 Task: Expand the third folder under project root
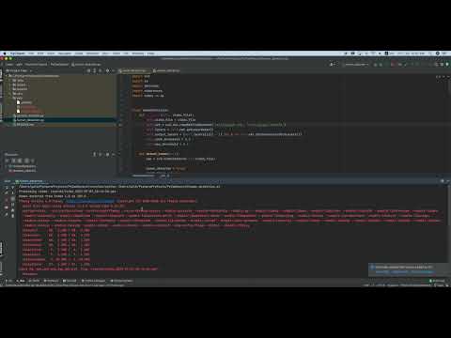pos(10,89)
